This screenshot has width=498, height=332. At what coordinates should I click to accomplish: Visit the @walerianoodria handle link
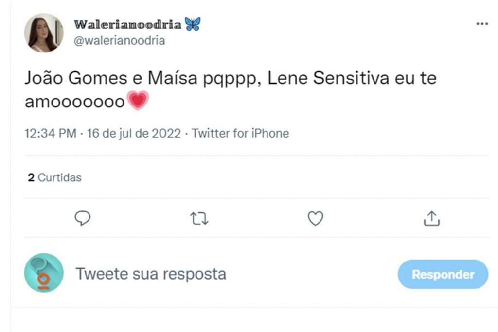point(119,41)
